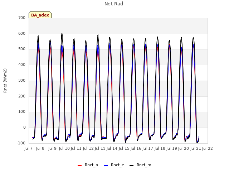The image size is (229, 172).
Task: Click the Jul 22 x-axis label
Action: (x=208, y=148)
